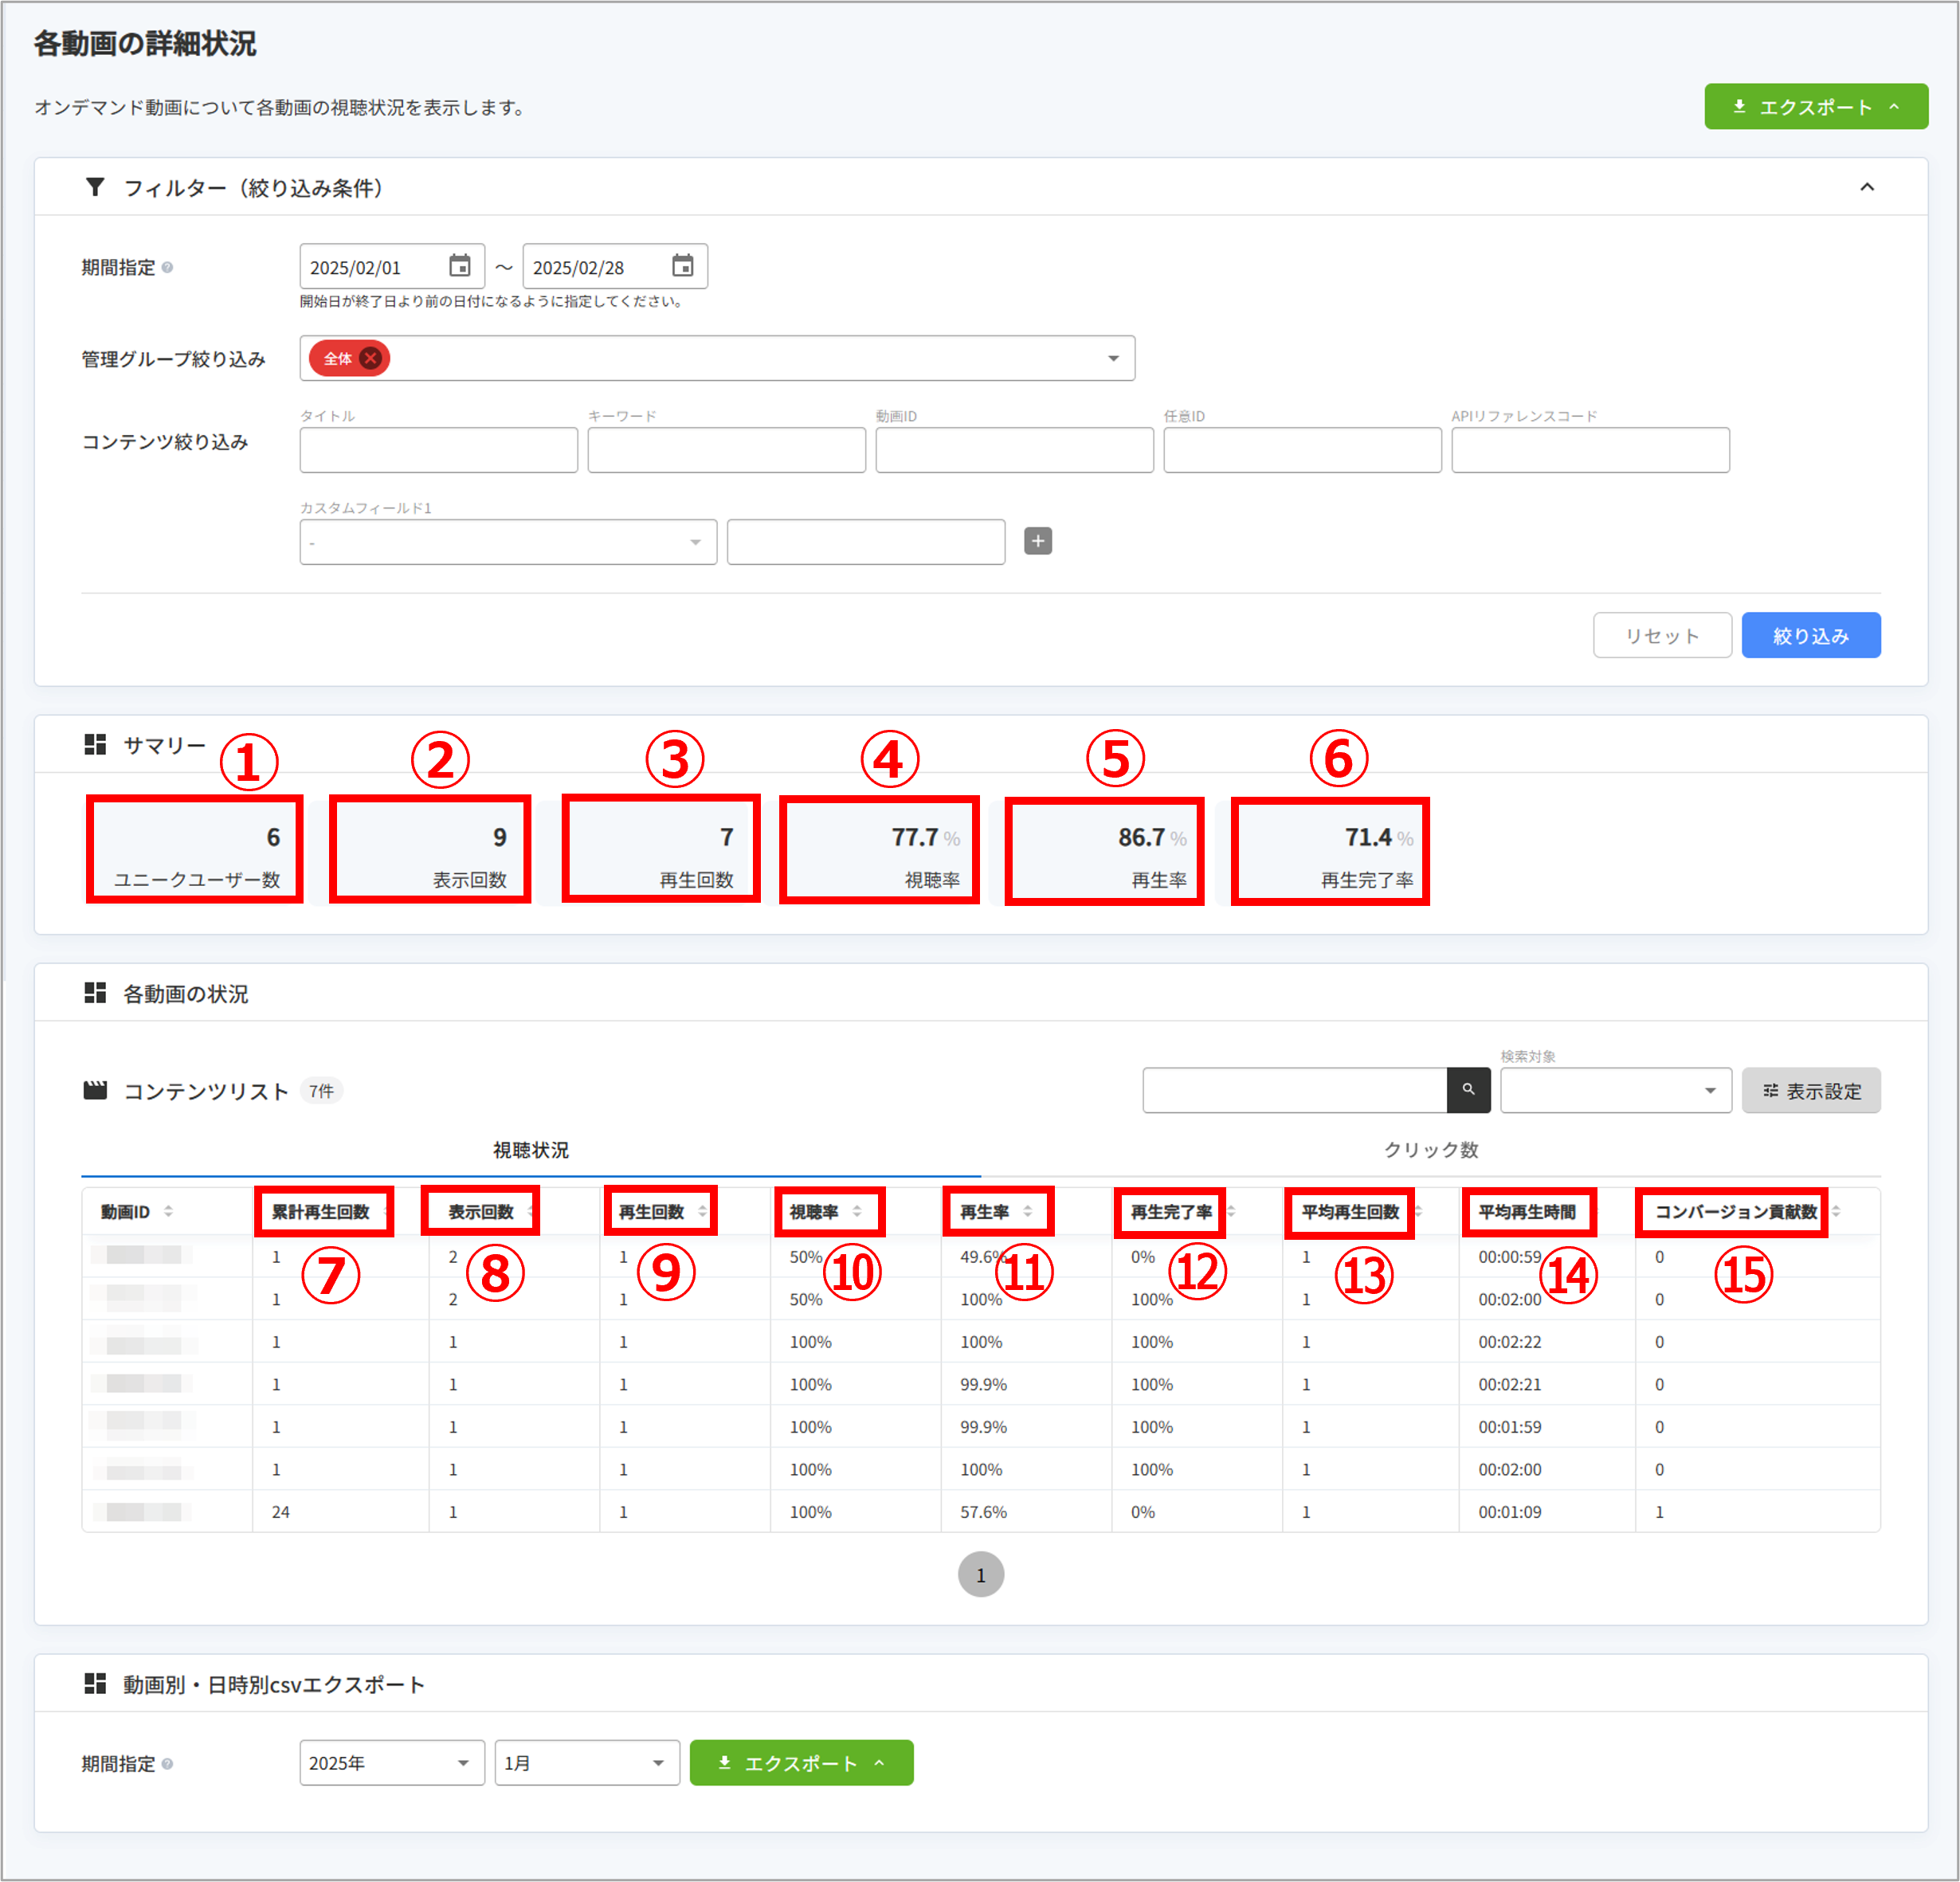The width and height of the screenshot is (1960, 1882).
Task: Remove the 全体 group tag via X
Action: [x=371, y=358]
